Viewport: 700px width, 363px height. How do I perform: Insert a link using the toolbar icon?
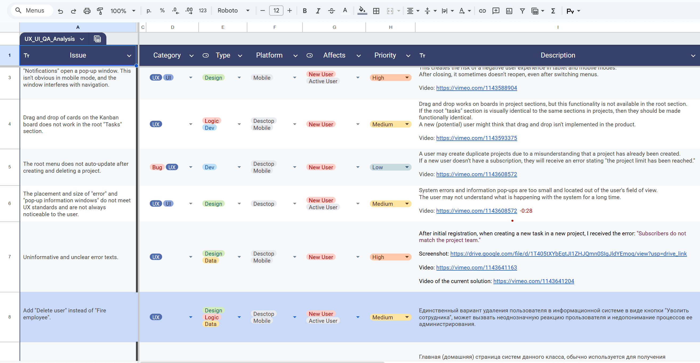pyautogui.click(x=482, y=11)
